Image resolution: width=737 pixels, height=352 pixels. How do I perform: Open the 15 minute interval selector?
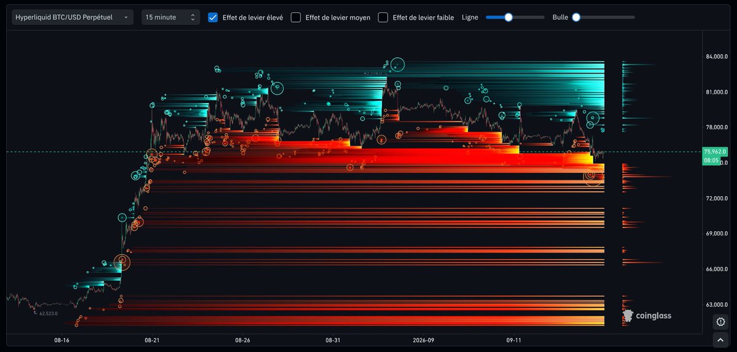click(x=170, y=17)
